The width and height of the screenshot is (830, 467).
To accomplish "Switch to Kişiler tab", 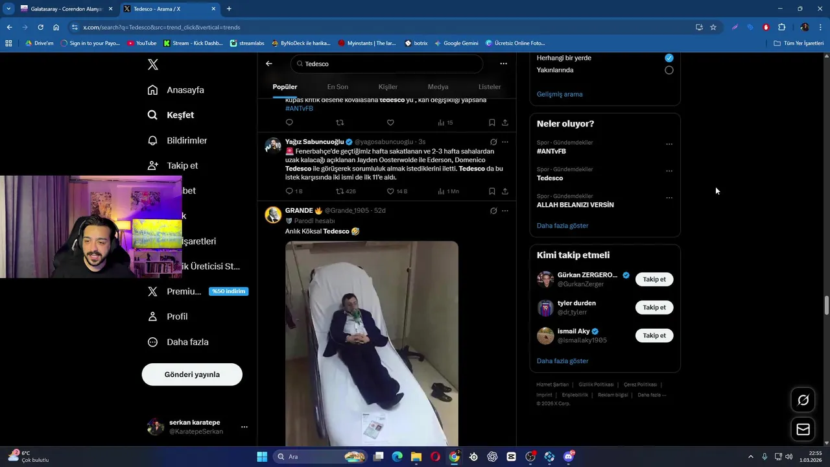I will (x=388, y=87).
